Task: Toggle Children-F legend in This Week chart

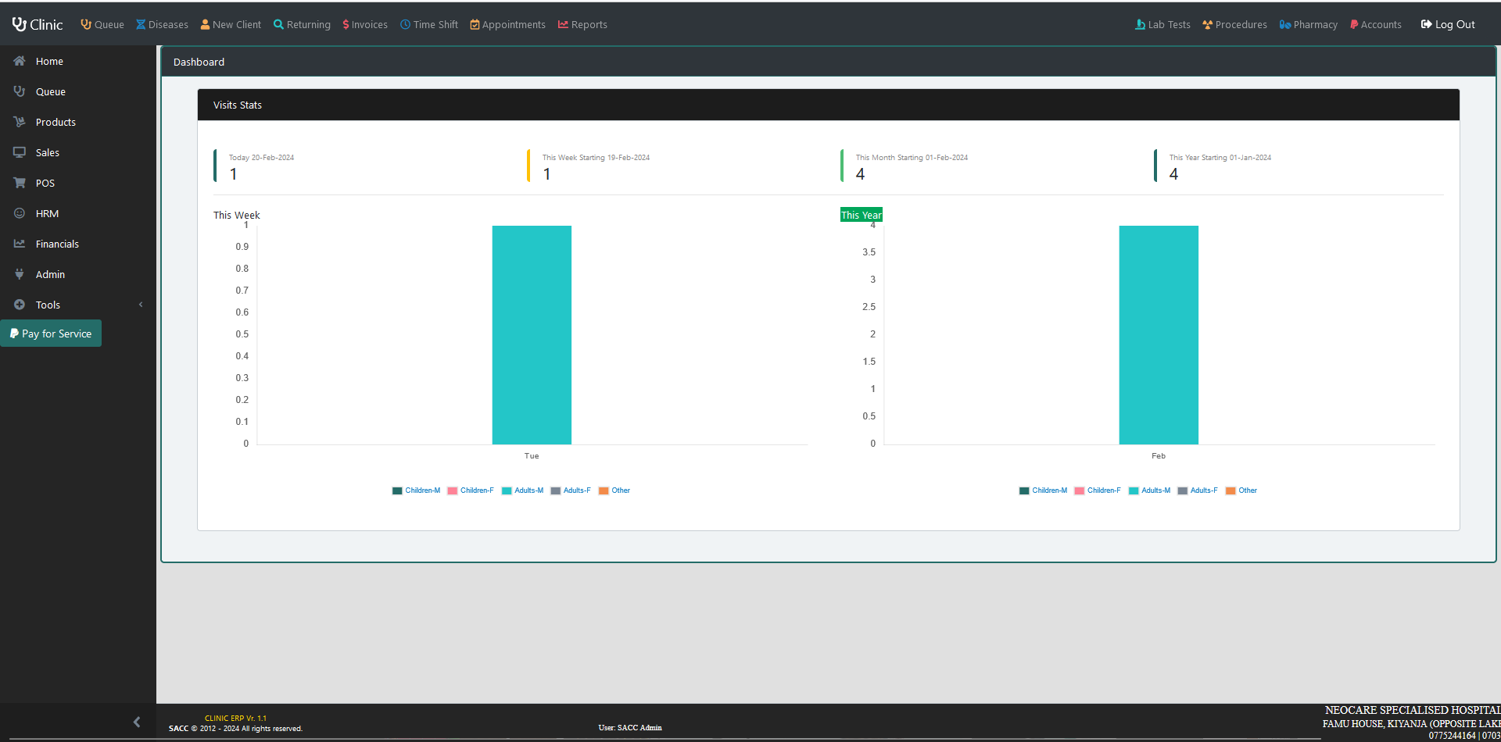Action: (471, 491)
